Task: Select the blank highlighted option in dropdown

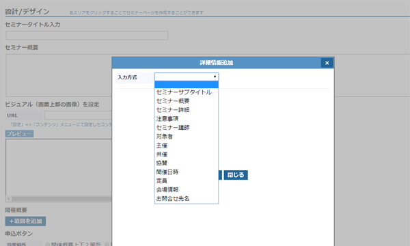Action: pyautogui.click(x=187, y=85)
